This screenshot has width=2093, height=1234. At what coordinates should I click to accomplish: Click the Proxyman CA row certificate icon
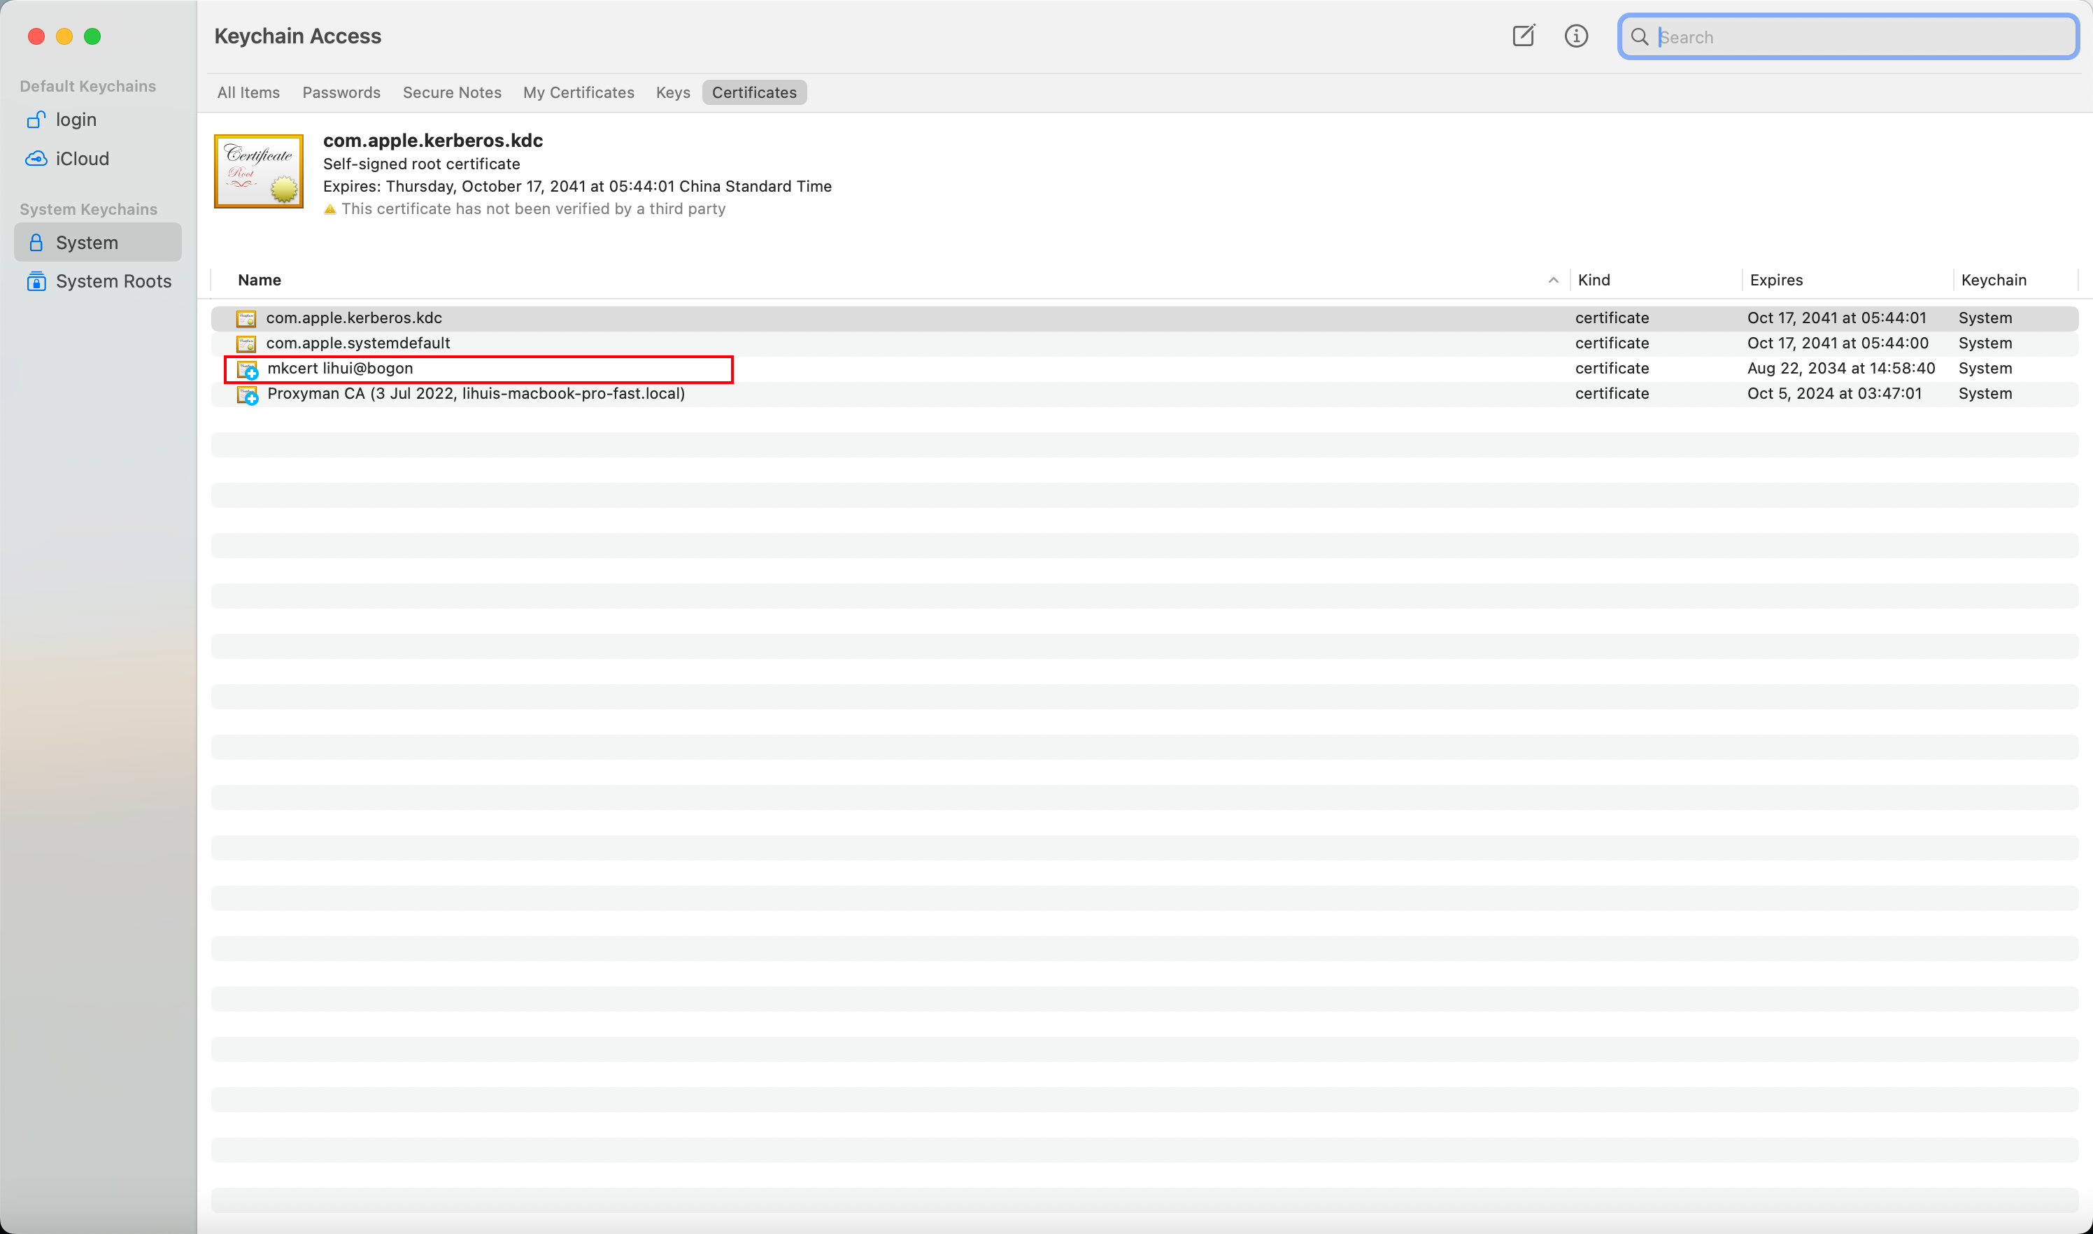coord(247,395)
